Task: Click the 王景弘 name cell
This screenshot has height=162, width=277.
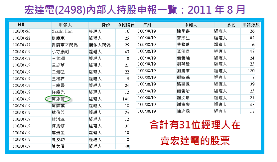Action: [x=58, y=72]
